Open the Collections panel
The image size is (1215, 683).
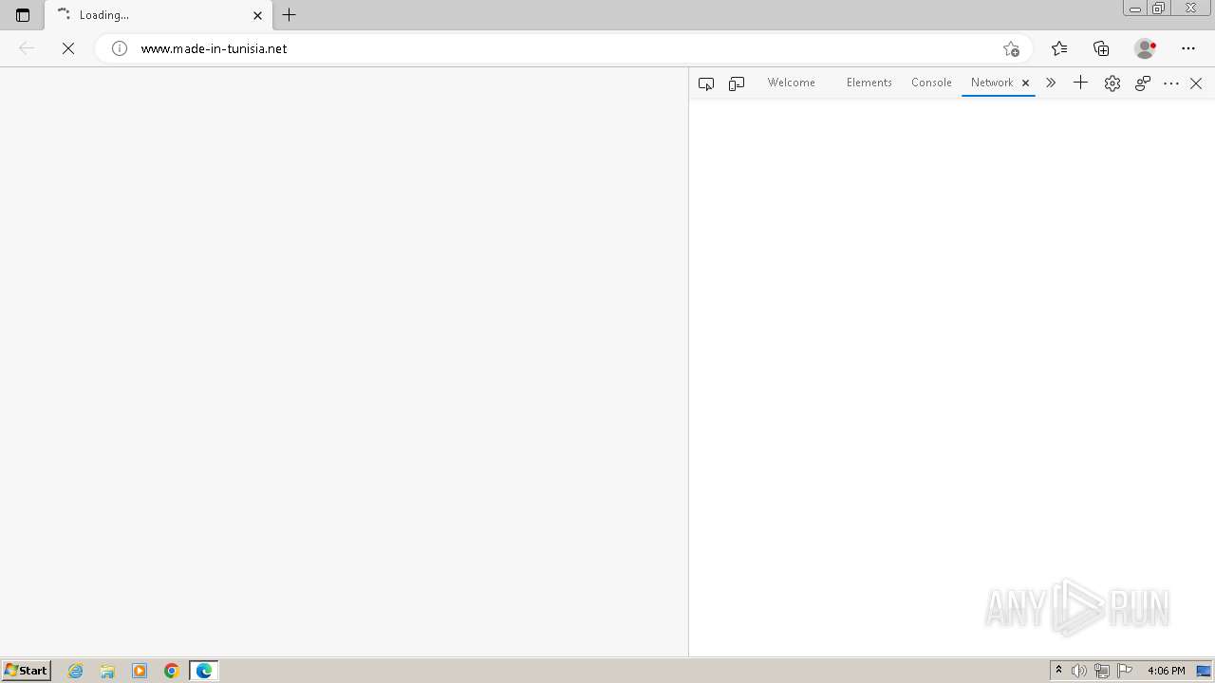pos(1101,48)
